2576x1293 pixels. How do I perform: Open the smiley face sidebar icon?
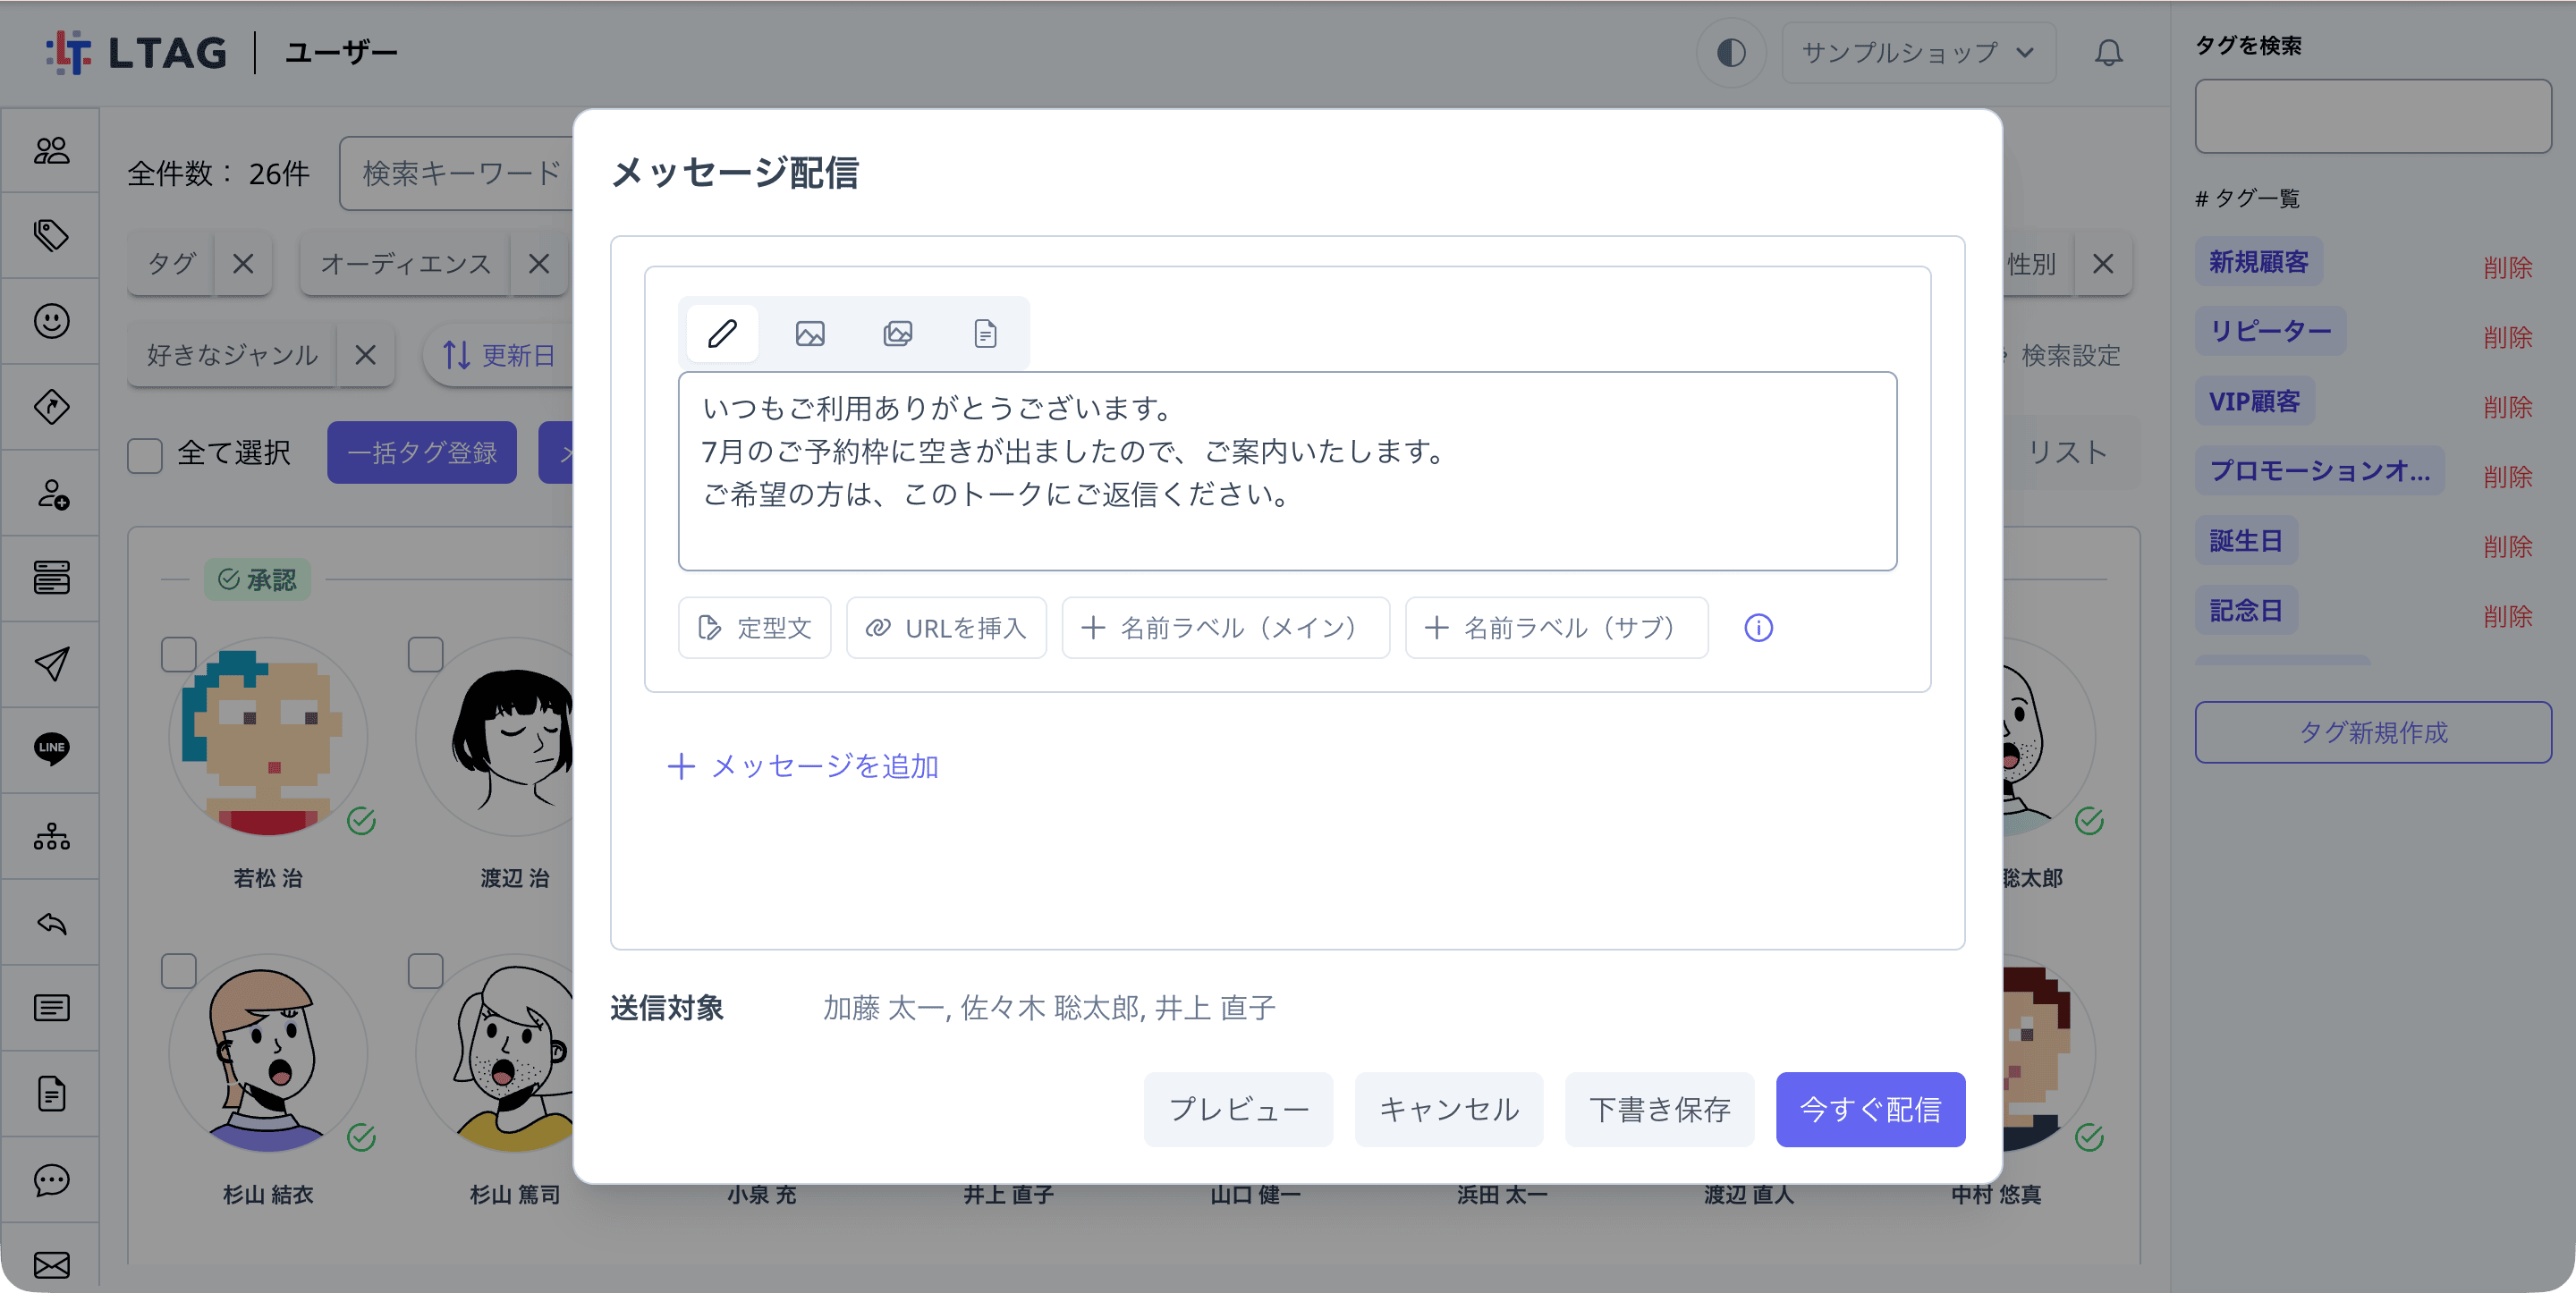coord(51,321)
